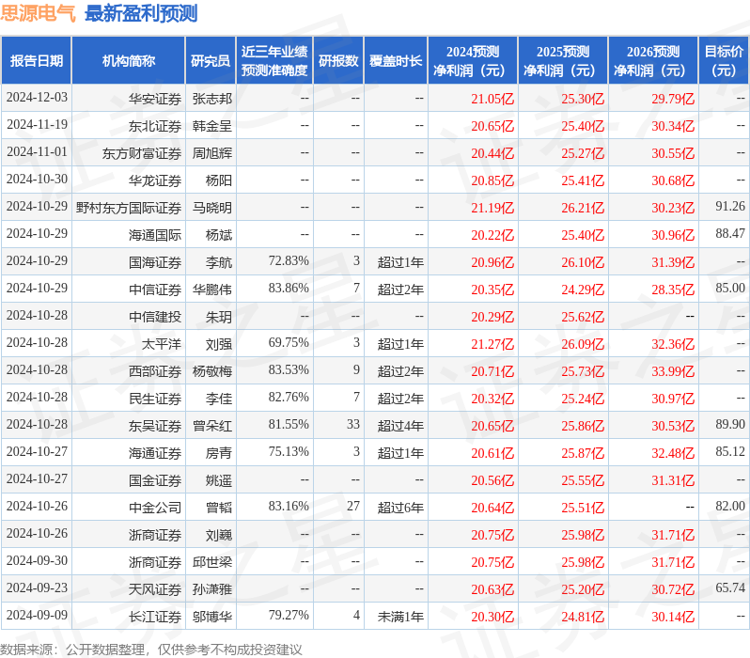Click the 2025预测净利润 column header

point(563,61)
